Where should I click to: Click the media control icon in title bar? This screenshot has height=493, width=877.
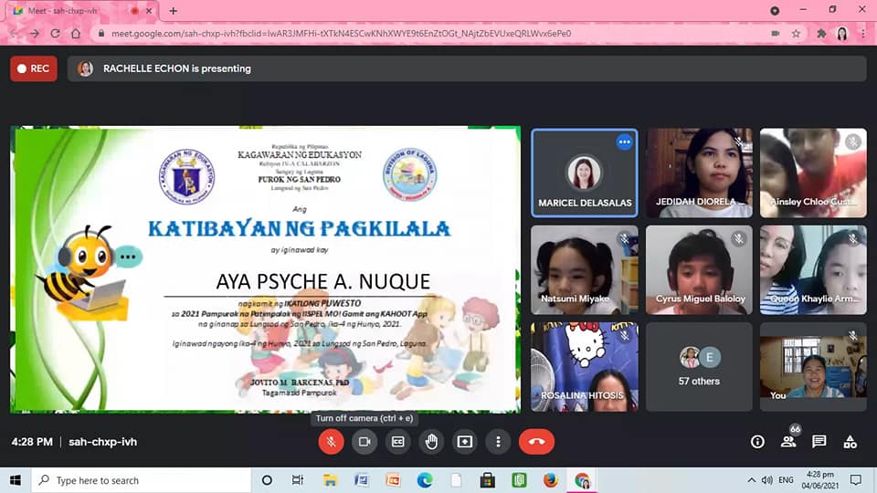775,11
